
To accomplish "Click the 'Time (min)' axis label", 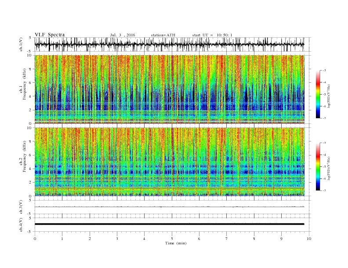I will (x=176, y=243).
